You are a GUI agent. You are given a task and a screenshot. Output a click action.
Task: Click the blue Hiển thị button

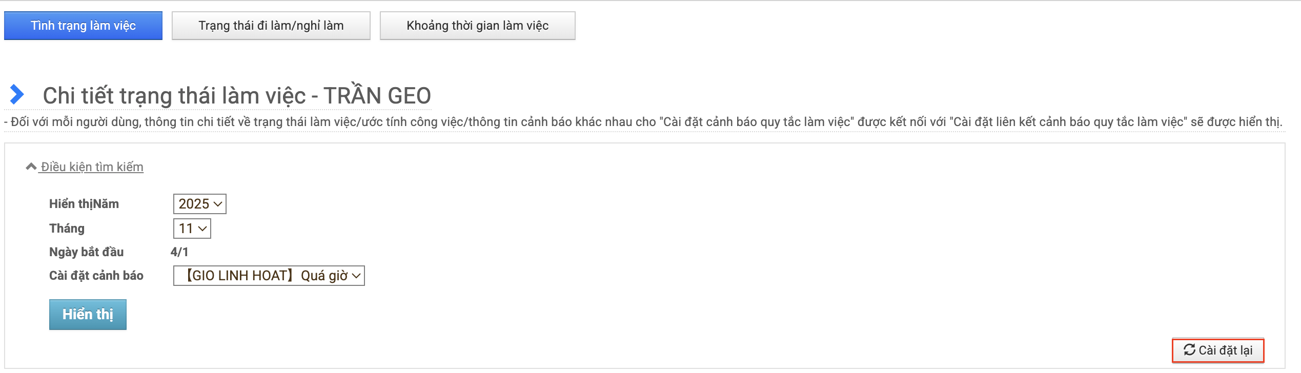(x=88, y=315)
